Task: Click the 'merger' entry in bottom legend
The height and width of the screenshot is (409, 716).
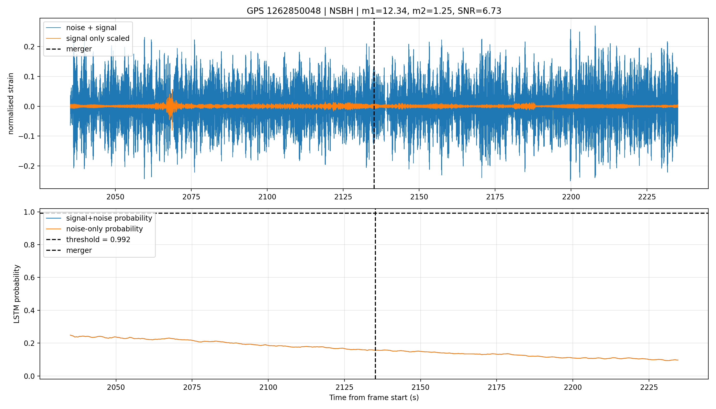Action: tap(79, 250)
